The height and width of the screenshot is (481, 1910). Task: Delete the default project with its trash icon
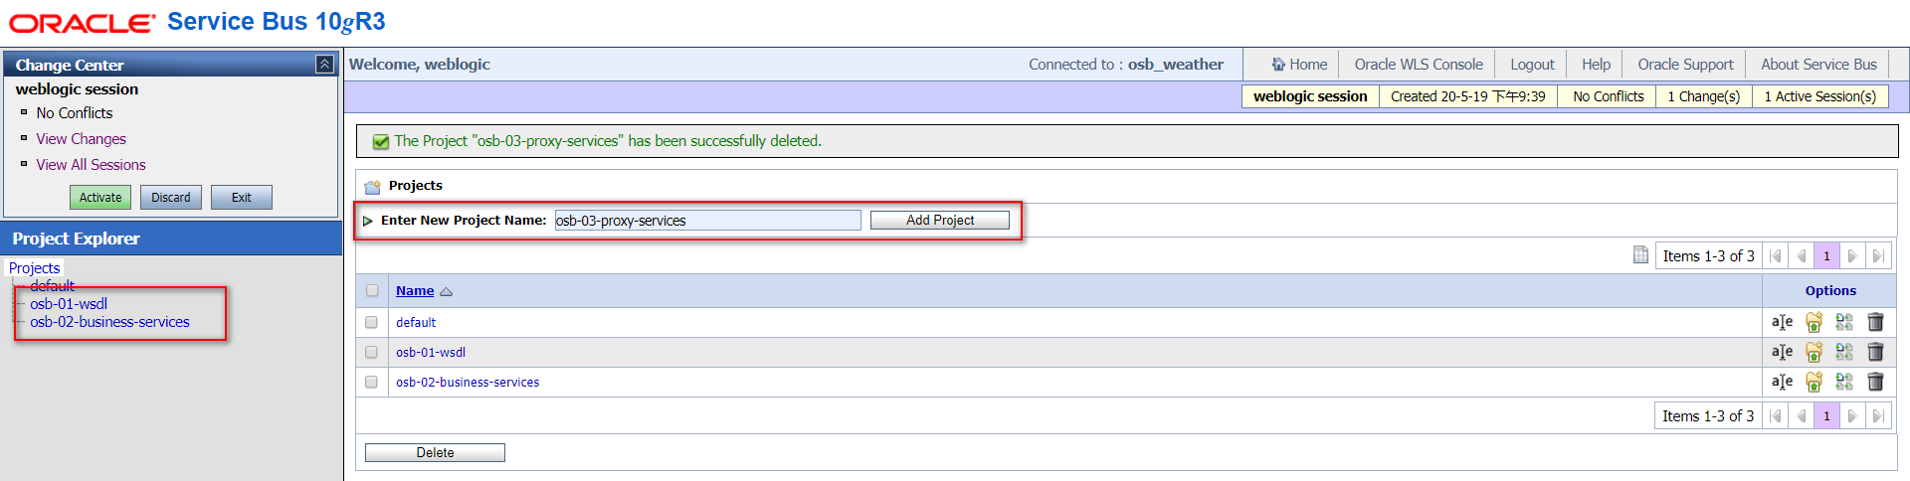[1875, 322]
